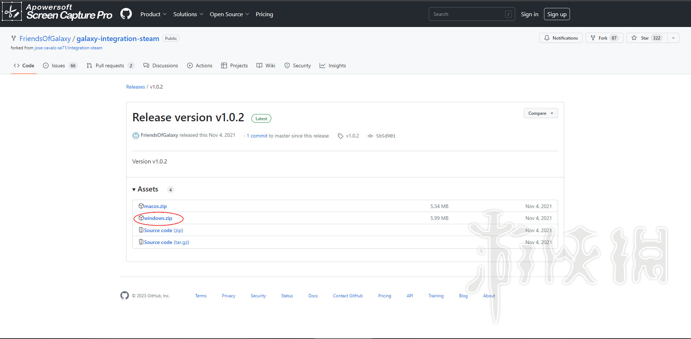Go back to Releases breadcrumb
This screenshot has height=339, width=691.
click(x=135, y=87)
